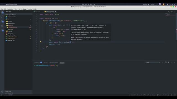Maximize the terminal panel with chevron up
The image size is (177, 99).
[x=171, y=62]
